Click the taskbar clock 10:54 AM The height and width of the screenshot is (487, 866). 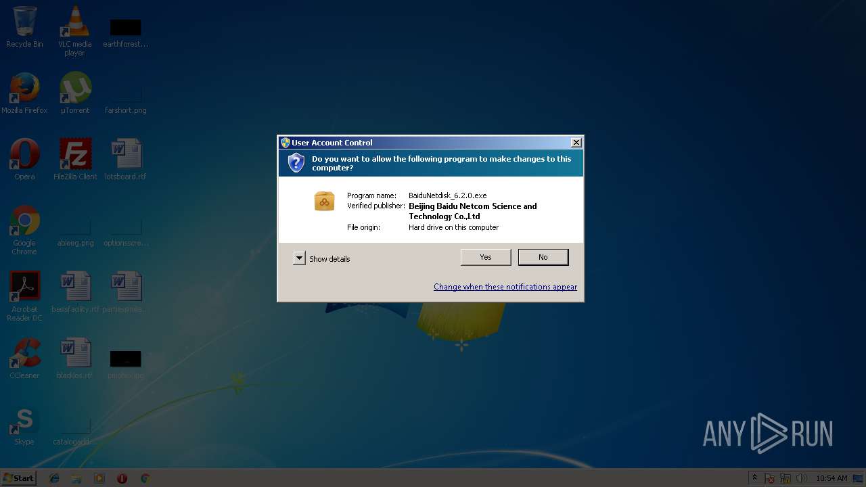coord(831,478)
